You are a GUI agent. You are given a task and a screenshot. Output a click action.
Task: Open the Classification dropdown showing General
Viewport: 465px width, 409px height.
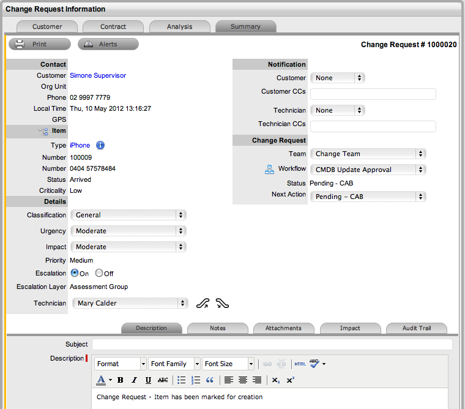click(128, 215)
